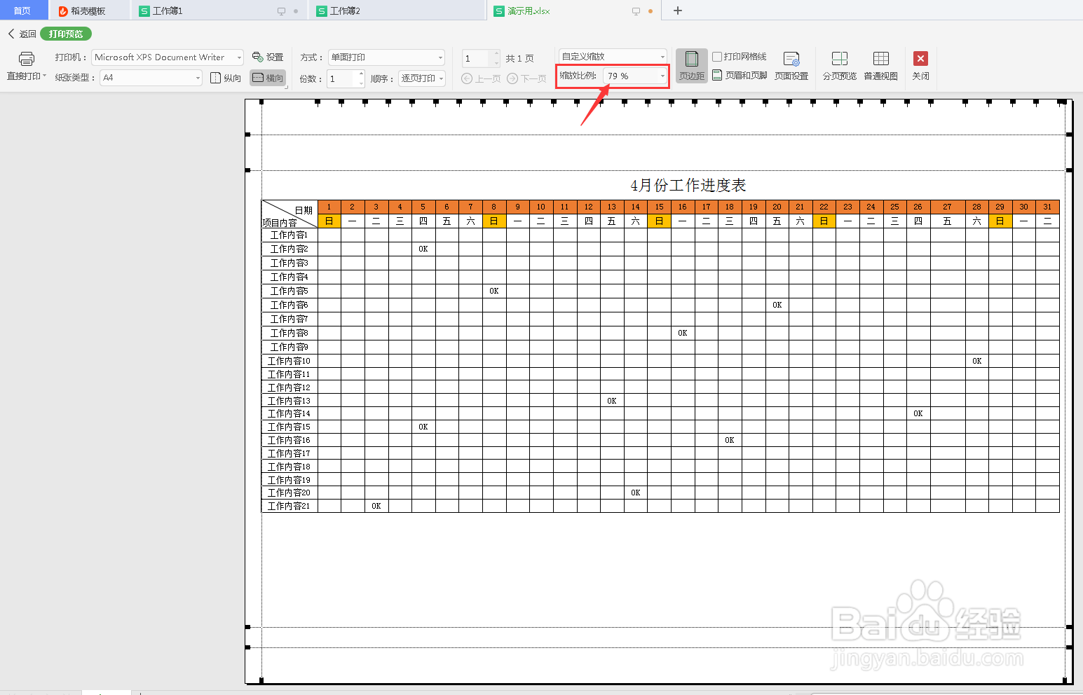The height and width of the screenshot is (695, 1083).
Task: Decrease the 份数 copies stepper
Action: coord(361,83)
